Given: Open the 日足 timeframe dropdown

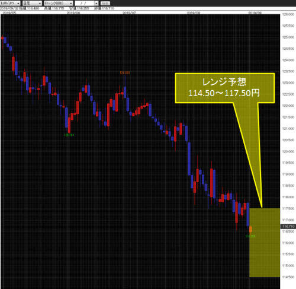Looking at the screenshot, I should tap(32, 3).
